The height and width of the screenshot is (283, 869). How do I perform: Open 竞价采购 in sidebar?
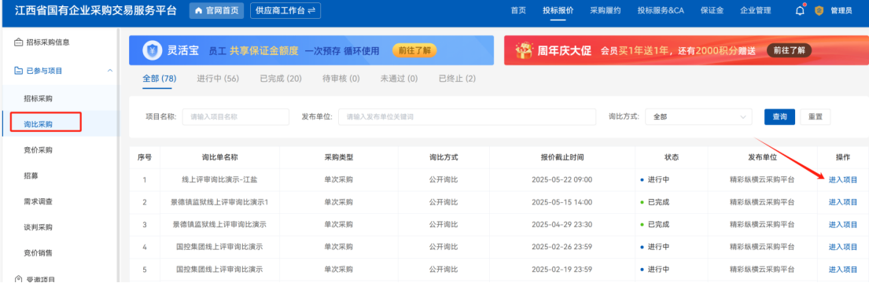[39, 150]
